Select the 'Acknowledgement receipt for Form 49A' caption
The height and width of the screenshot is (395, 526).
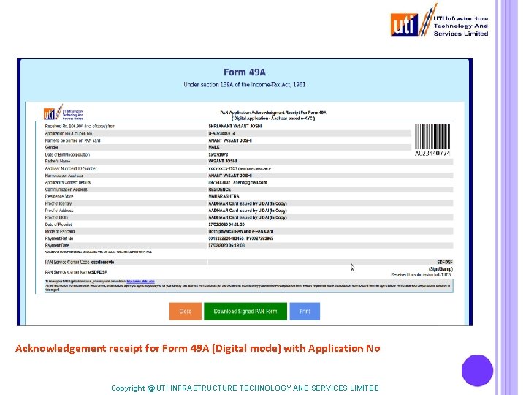click(197, 348)
